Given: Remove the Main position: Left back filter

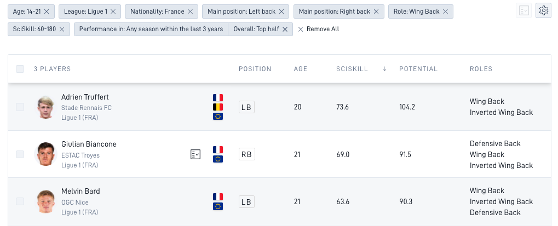Looking at the screenshot, I should pos(281,11).
